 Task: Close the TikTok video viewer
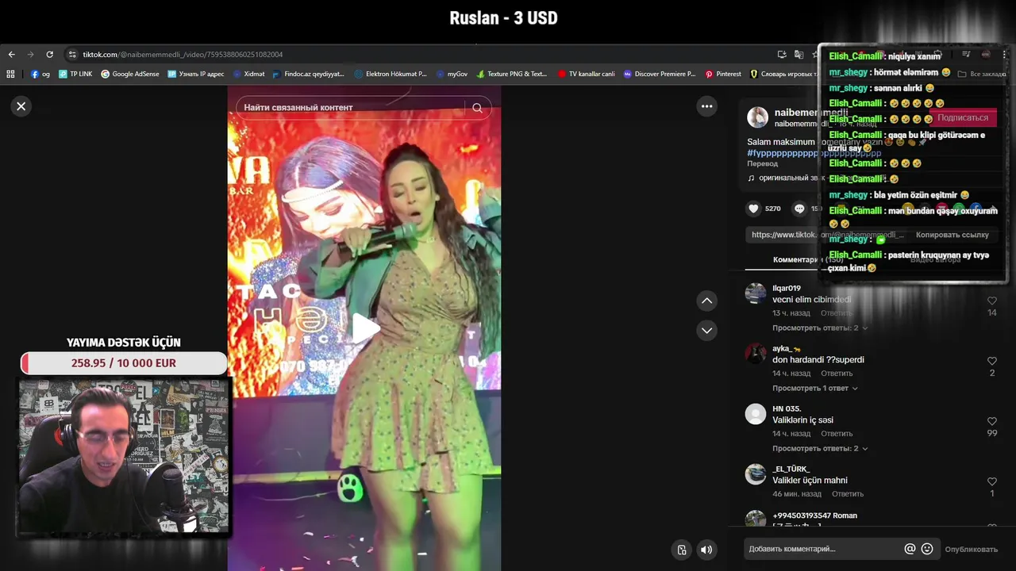[x=21, y=106]
